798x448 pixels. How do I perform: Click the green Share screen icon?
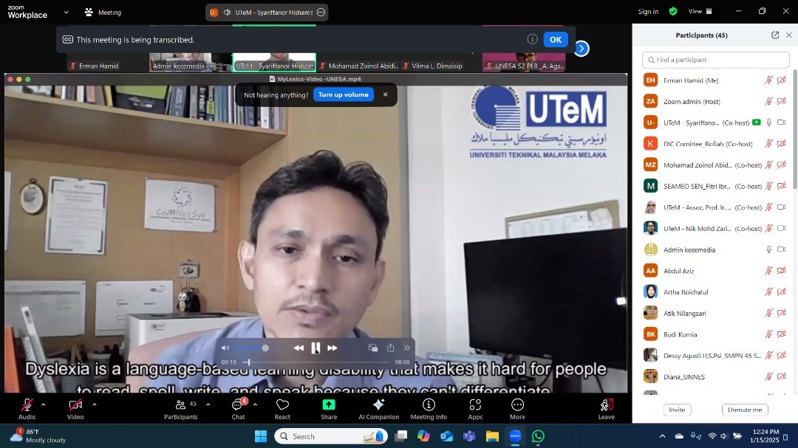click(x=329, y=405)
